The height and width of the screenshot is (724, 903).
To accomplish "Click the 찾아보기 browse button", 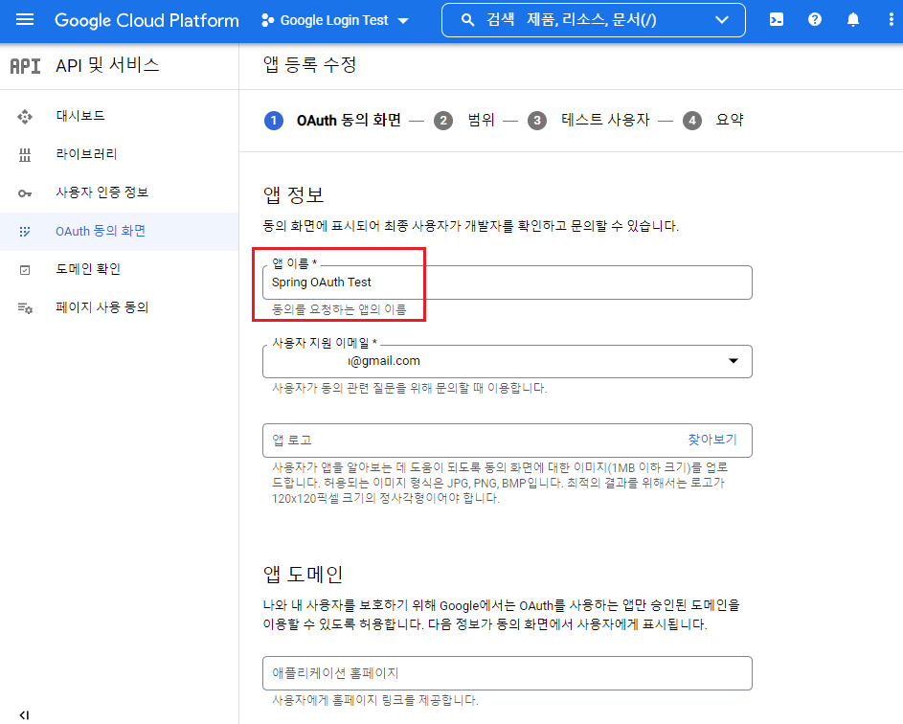I will (712, 440).
